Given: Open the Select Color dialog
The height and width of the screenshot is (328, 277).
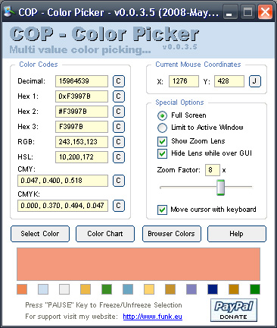Looking at the screenshot, I should [40, 234].
